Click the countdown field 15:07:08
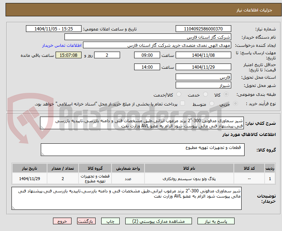Viewport: 282px width, 231px height. point(69,55)
